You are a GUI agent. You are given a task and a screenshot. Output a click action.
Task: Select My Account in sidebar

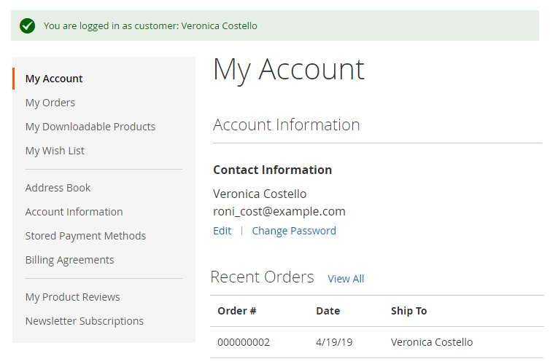click(x=54, y=79)
